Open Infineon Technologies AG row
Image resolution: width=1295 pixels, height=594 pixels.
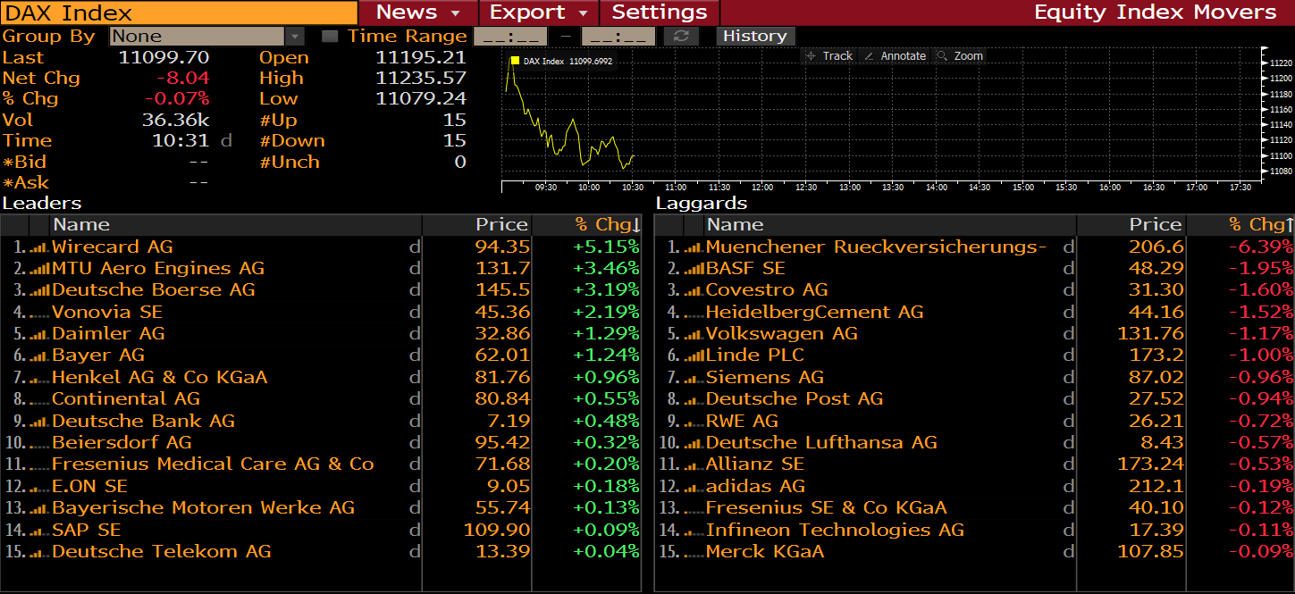click(x=975, y=531)
